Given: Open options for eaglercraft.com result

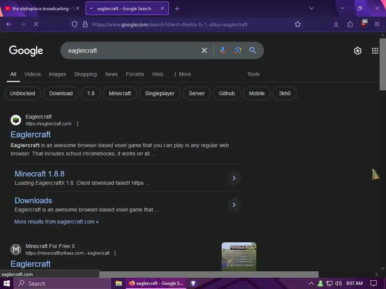Looking at the screenshot, I should point(78,123).
